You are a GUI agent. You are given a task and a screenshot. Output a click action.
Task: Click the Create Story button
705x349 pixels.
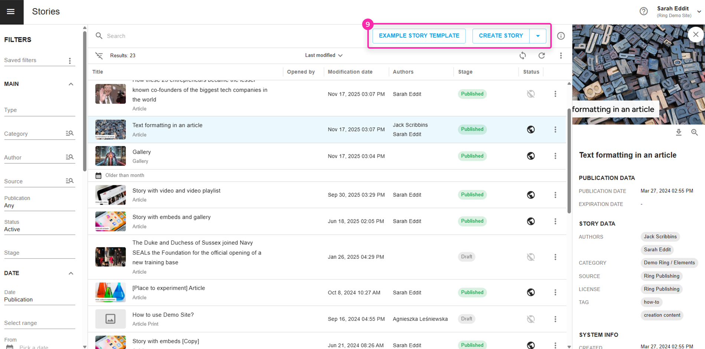(501, 36)
